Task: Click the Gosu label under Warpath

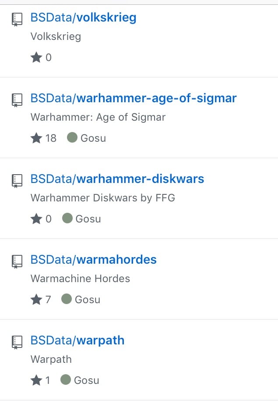Action: click(86, 380)
